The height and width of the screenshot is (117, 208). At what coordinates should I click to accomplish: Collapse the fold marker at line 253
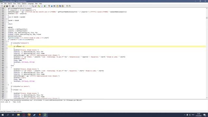(7, 48)
